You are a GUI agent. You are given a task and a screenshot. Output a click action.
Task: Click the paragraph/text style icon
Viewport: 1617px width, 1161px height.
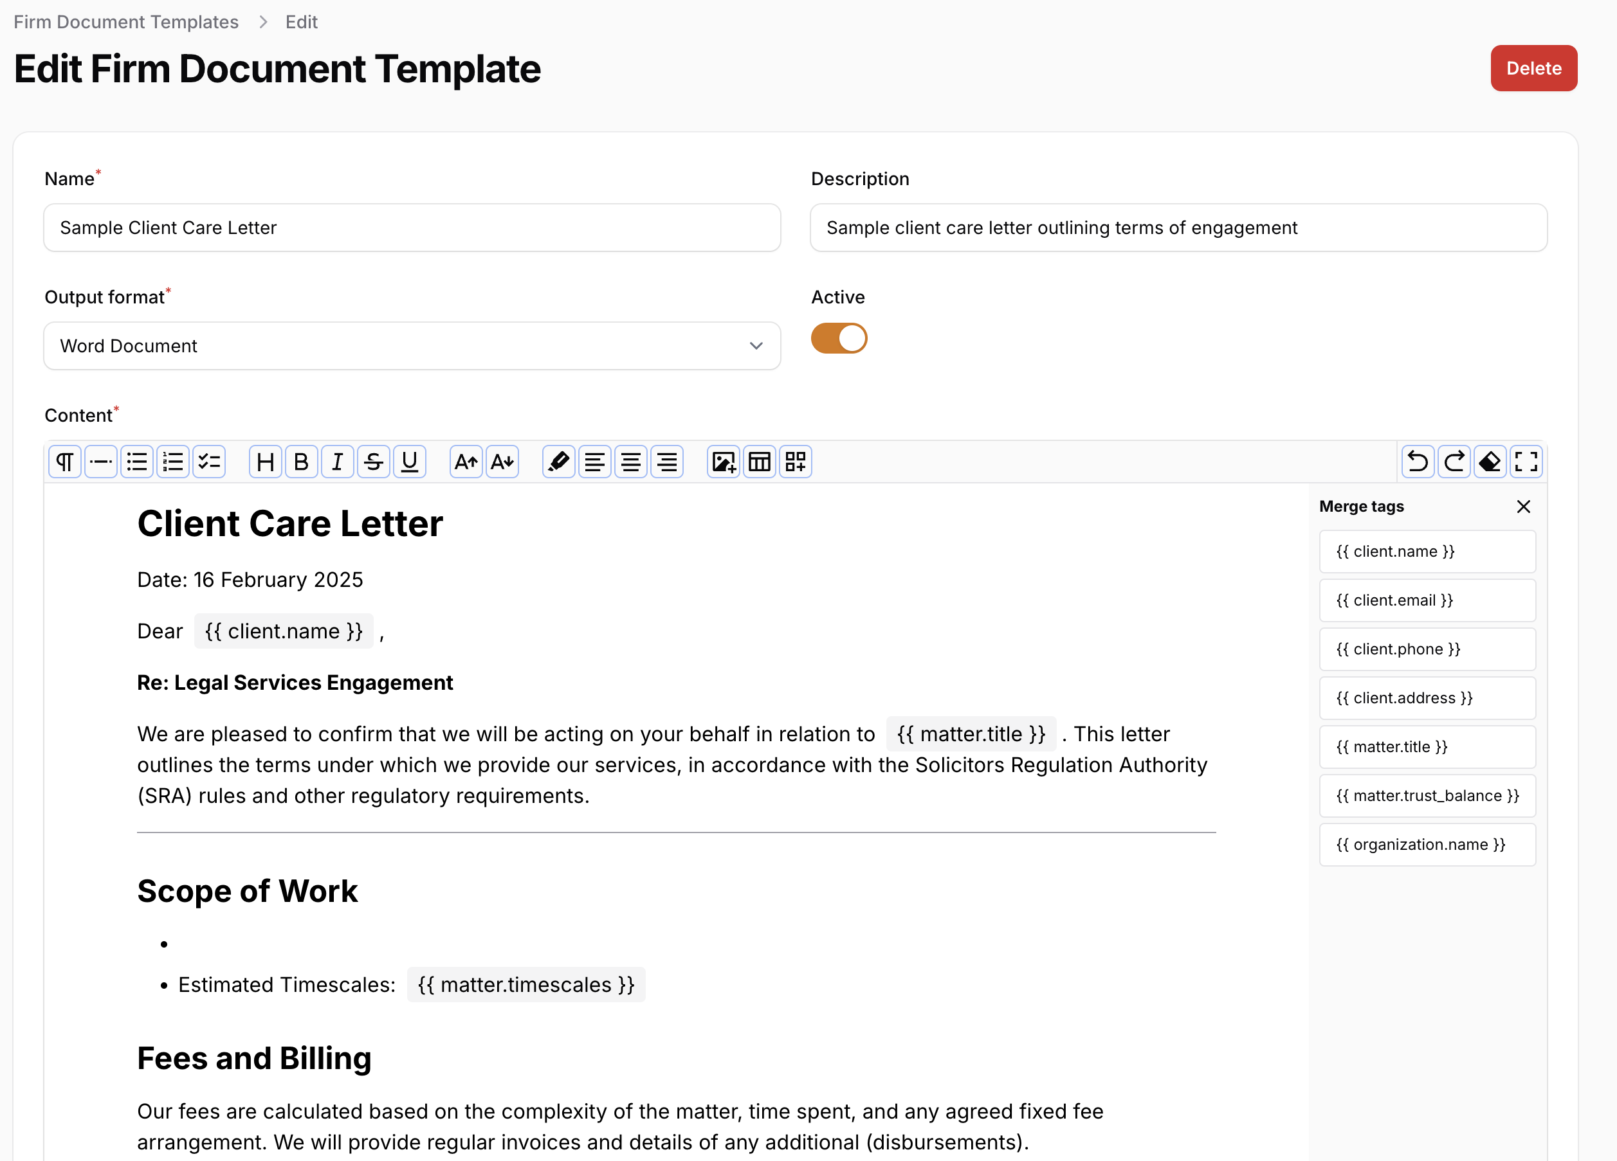click(66, 461)
